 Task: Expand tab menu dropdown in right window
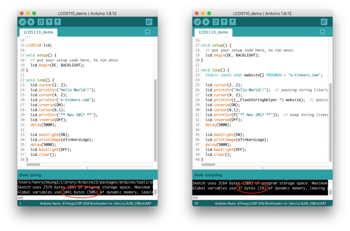(323, 32)
